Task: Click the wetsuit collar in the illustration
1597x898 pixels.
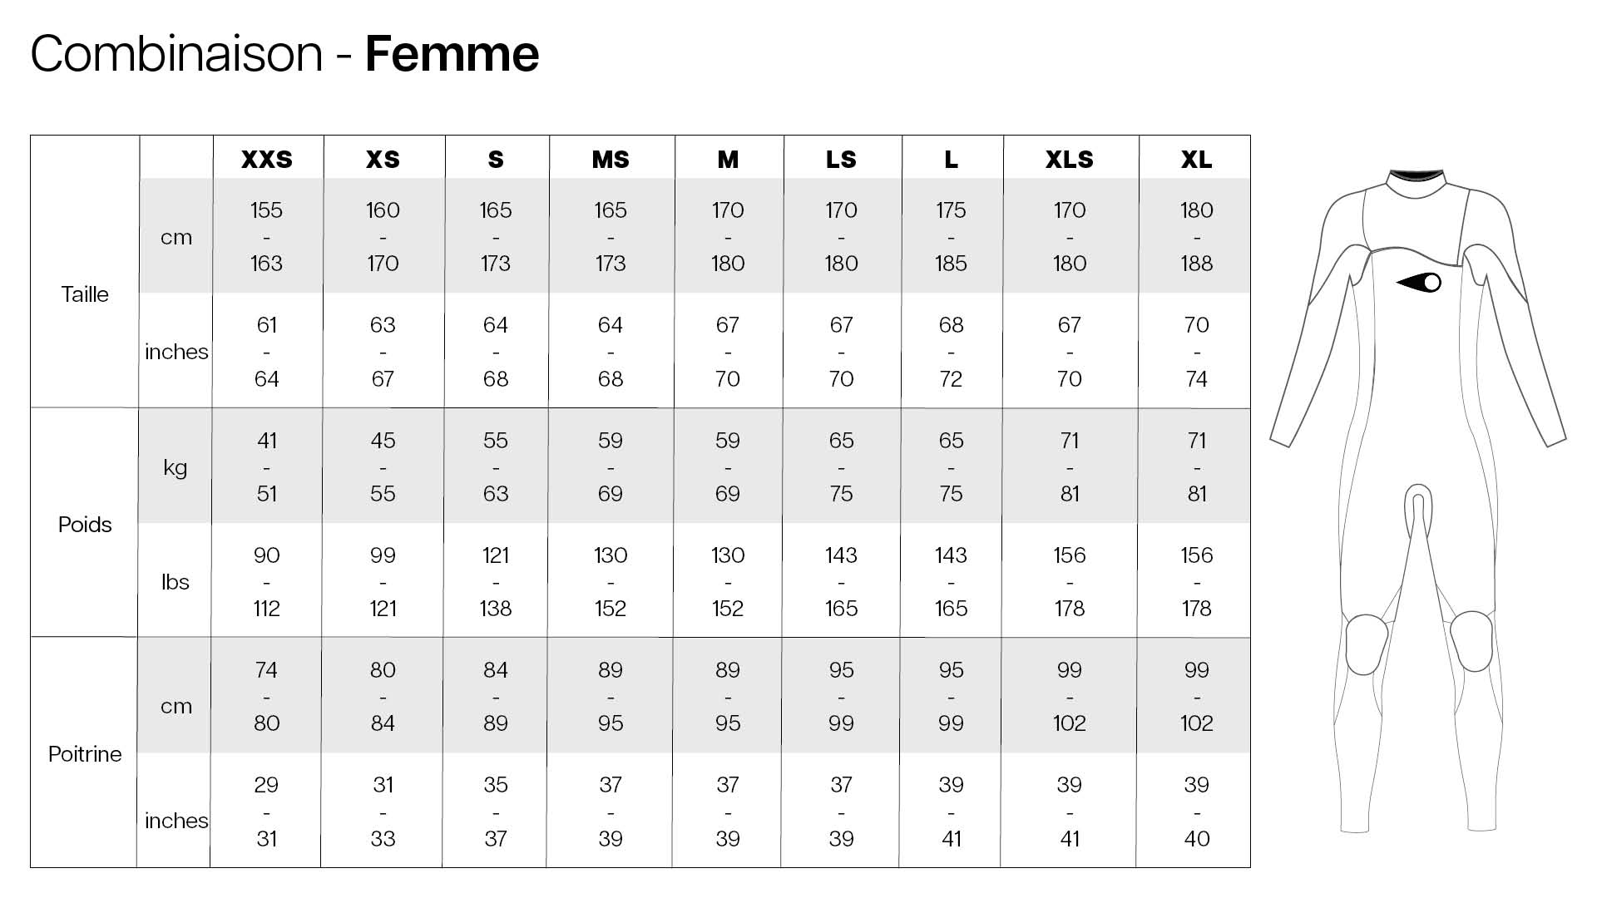Action: tap(1417, 181)
